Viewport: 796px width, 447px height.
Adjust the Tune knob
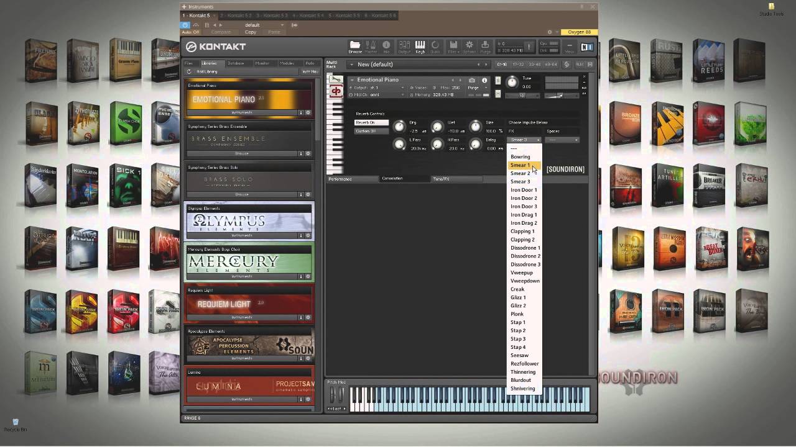pyautogui.click(x=512, y=83)
